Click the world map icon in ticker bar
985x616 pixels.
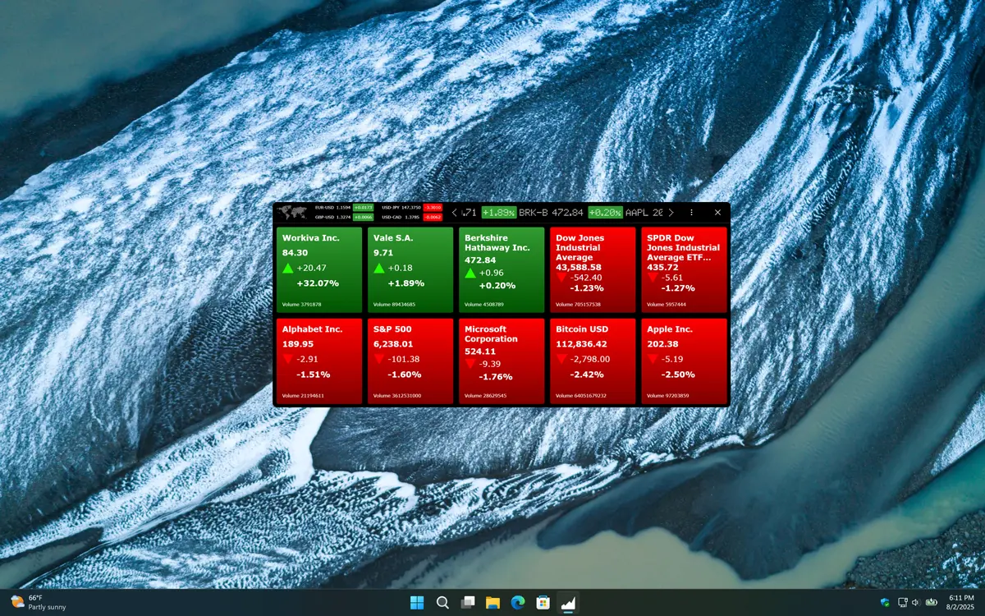point(291,212)
